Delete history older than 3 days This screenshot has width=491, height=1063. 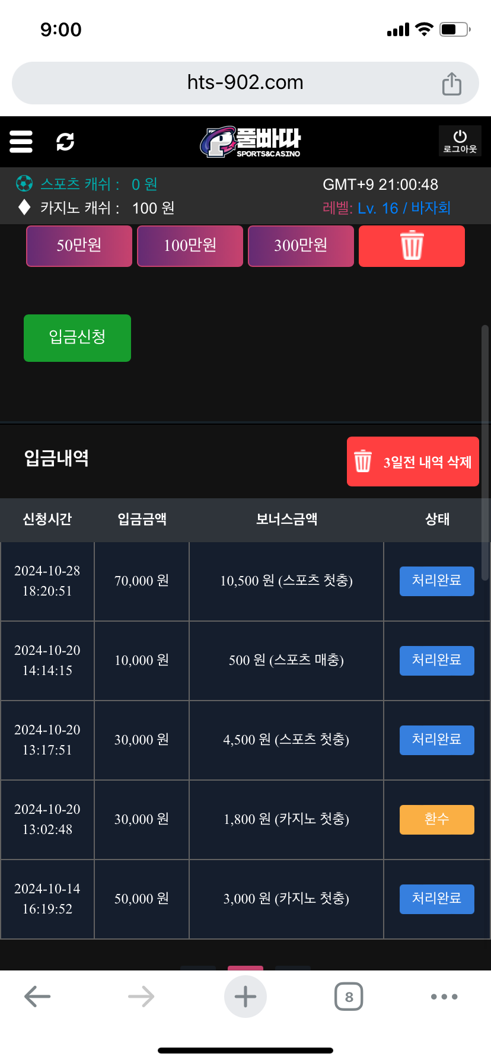click(413, 462)
